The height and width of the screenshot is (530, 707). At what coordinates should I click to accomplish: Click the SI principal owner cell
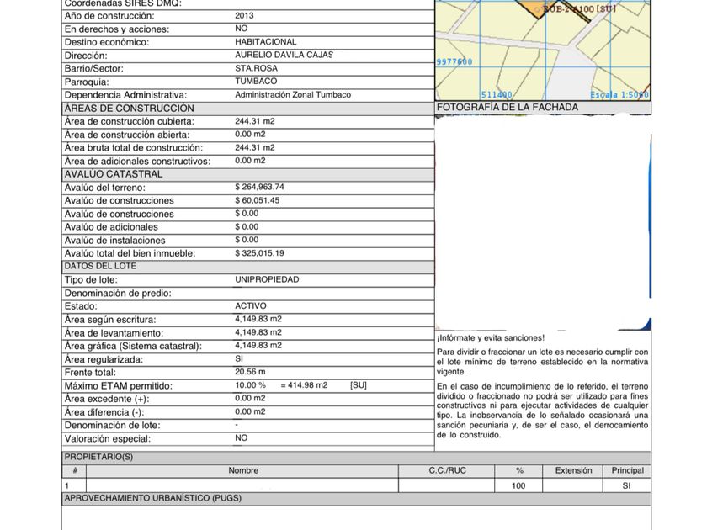[x=626, y=486]
